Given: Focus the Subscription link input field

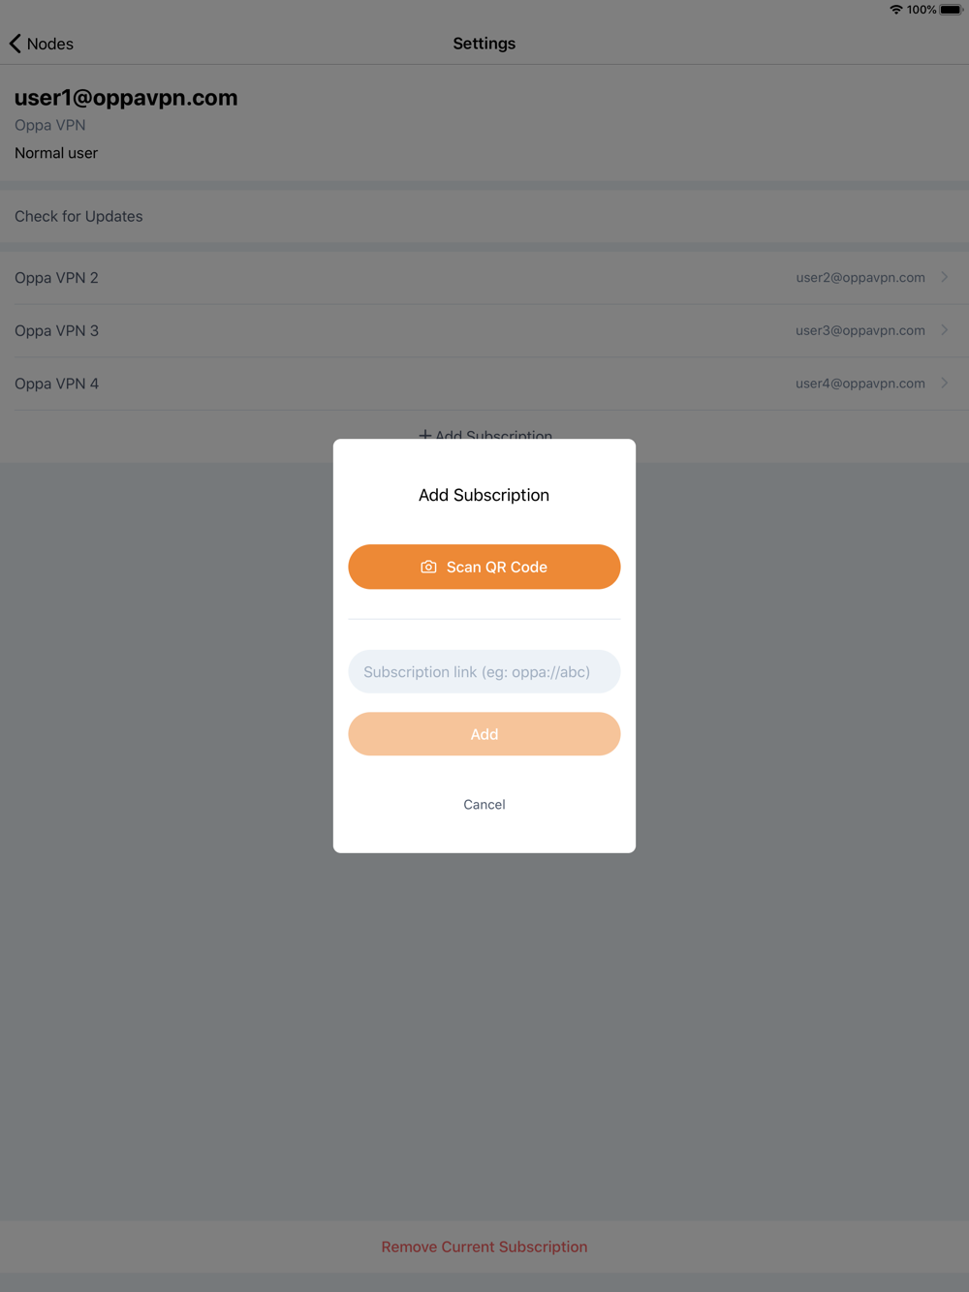Looking at the screenshot, I should tap(484, 671).
